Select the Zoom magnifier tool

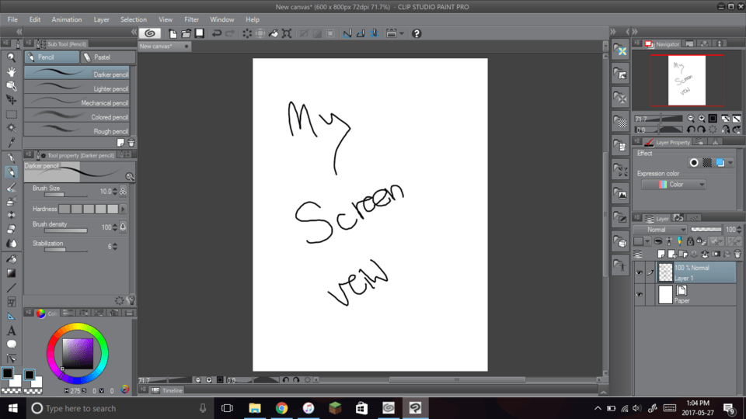tap(11, 57)
